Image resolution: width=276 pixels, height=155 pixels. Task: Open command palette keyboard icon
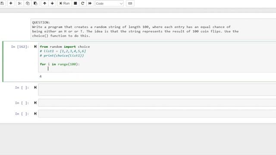pos(130,3)
